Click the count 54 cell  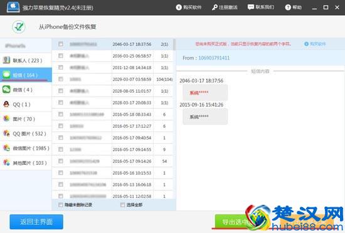coord(164,161)
